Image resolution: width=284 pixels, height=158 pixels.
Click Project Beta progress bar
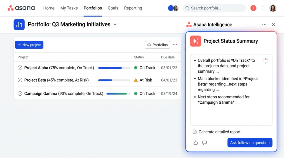(x=114, y=80)
